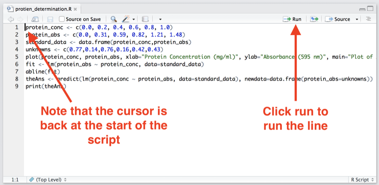Open the dropdown arrow beside the magic wand
The height and width of the screenshot is (185, 379).
click(133, 19)
